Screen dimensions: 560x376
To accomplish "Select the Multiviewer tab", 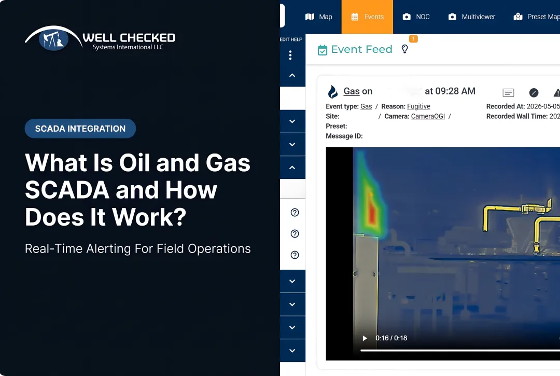I will coord(471,17).
